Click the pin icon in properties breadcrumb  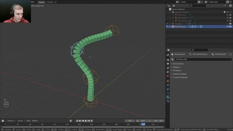point(230,54)
